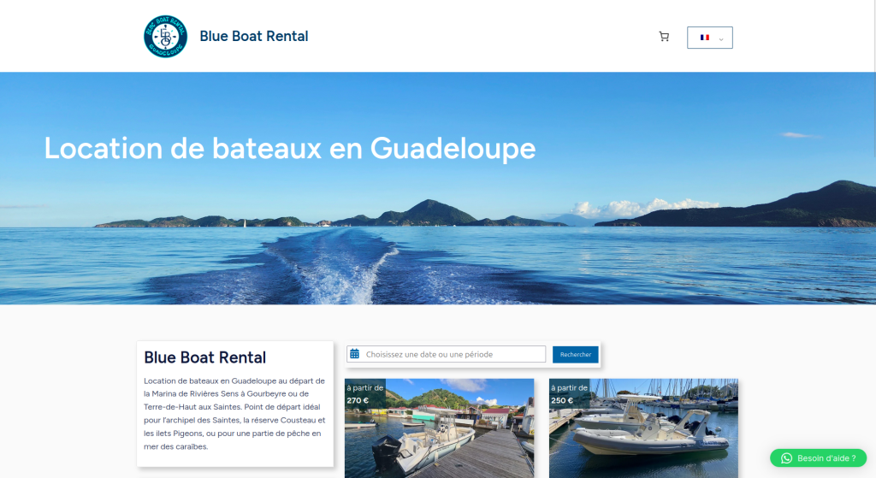Expand the language selector chevron
The width and height of the screenshot is (876, 478).
(x=721, y=38)
